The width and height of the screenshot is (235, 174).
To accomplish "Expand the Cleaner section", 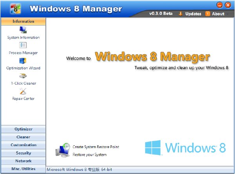I will 23,137.
